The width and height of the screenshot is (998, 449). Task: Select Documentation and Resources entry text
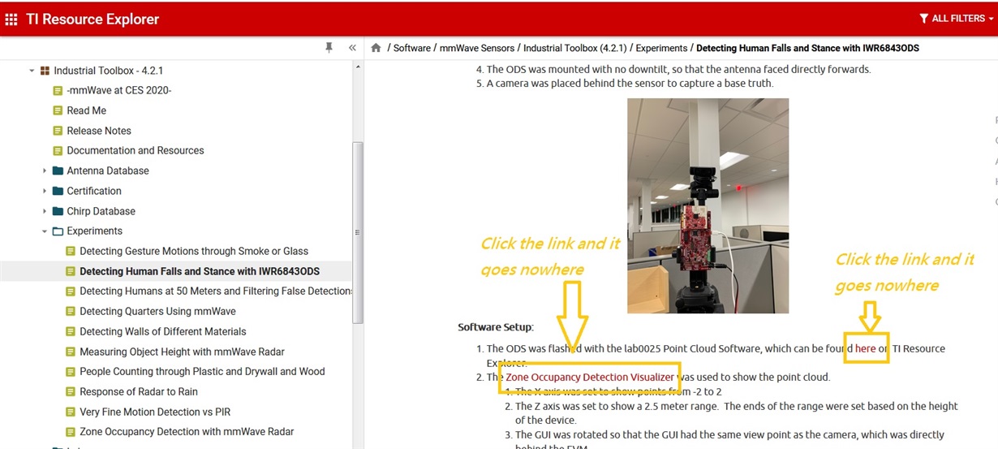(x=136, y=150)
